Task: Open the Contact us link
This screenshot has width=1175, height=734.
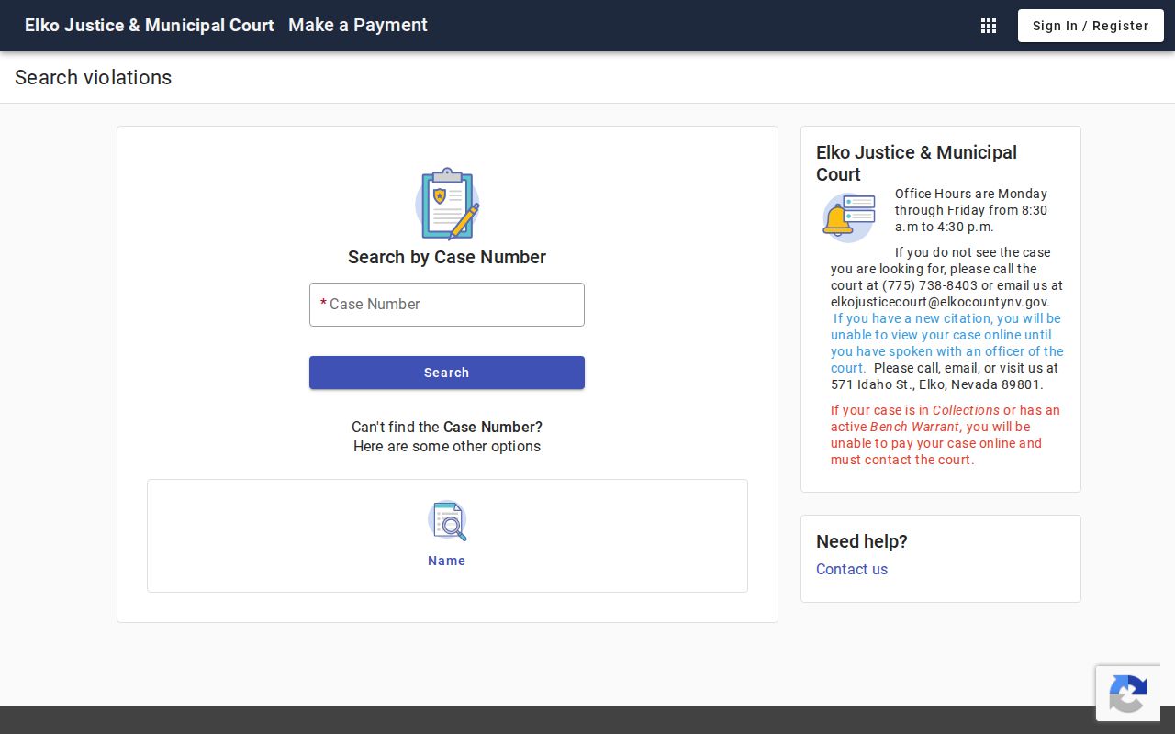Action: [x=852, y=569]
